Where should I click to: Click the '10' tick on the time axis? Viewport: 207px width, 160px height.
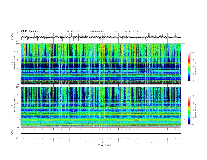tap(184, 142)
